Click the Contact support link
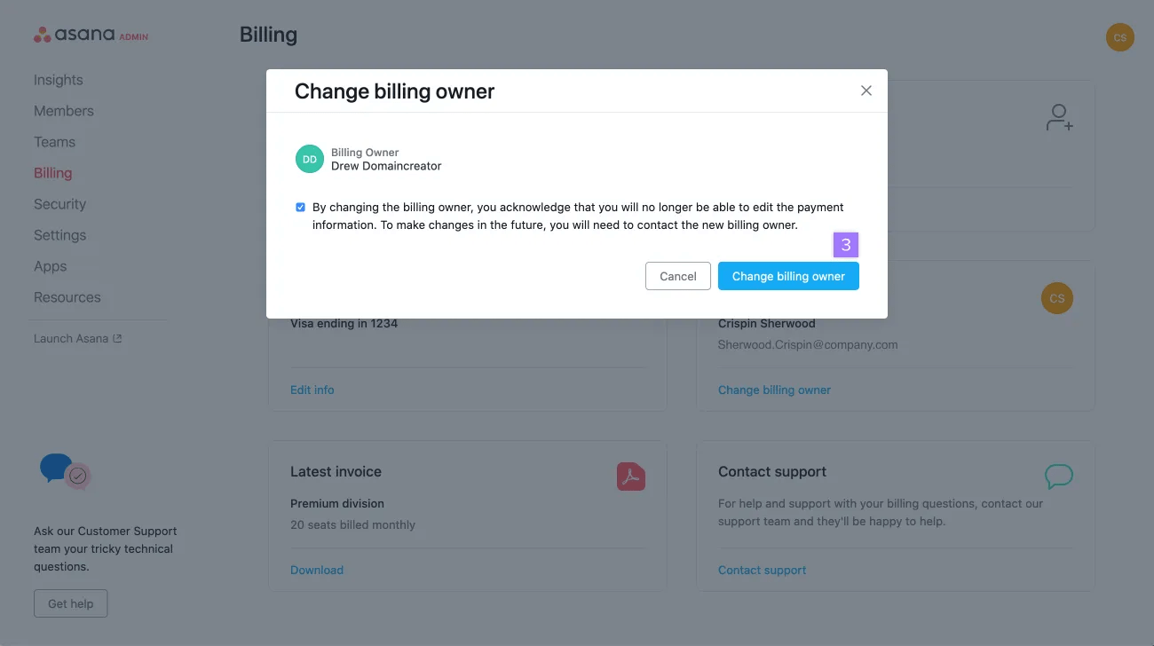The width and height of the screenshot is (1154, 646). coord(762,570)
